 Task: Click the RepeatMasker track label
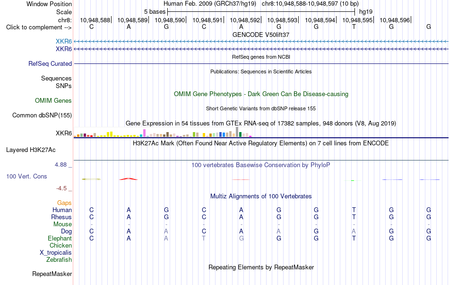[x=52, y=274]
